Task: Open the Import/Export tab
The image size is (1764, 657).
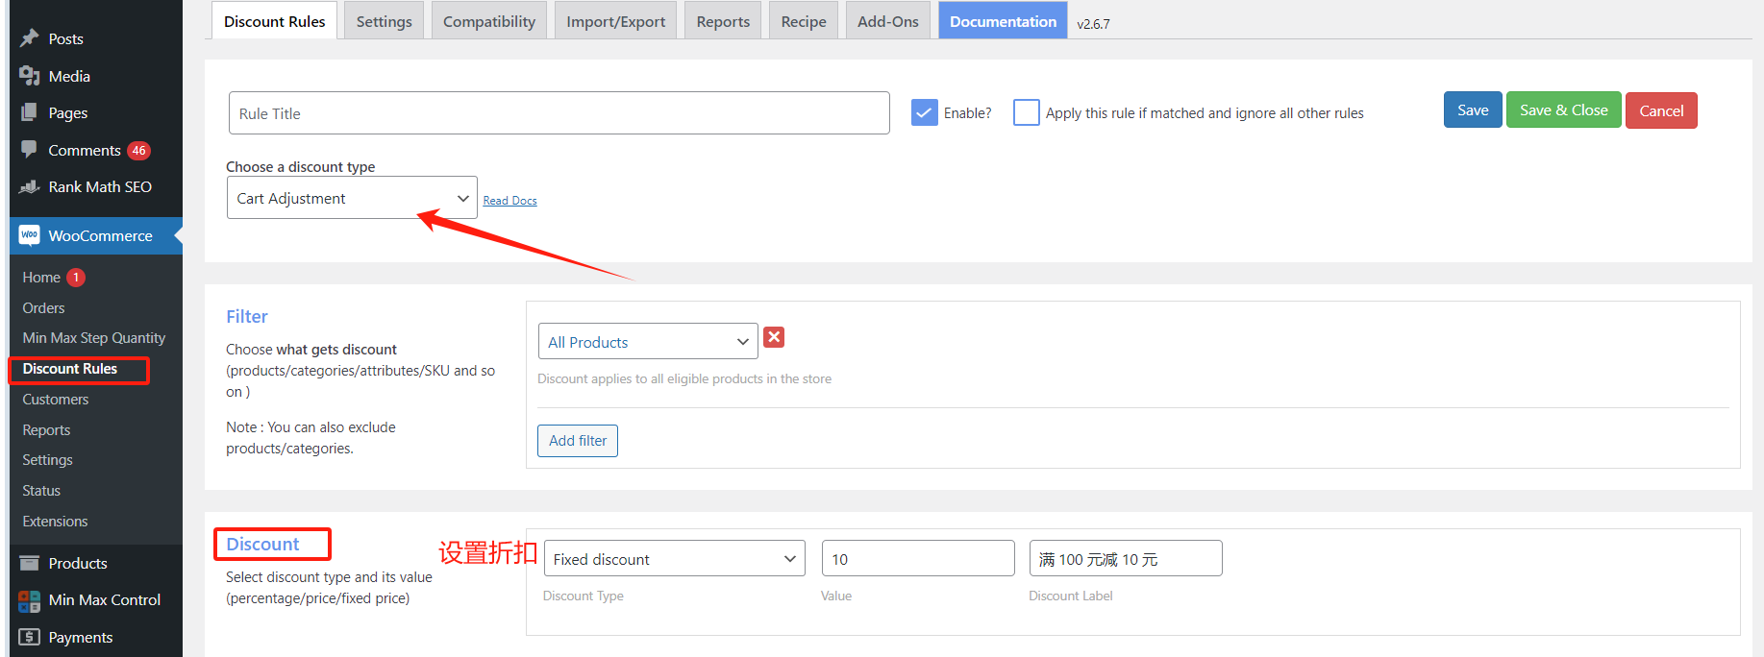Action: [x=615, y=21]
